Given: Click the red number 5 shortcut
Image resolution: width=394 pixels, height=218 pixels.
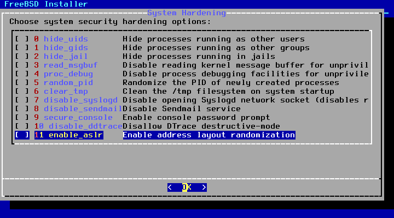Looking at the screenshot, I should click(37, 83).
